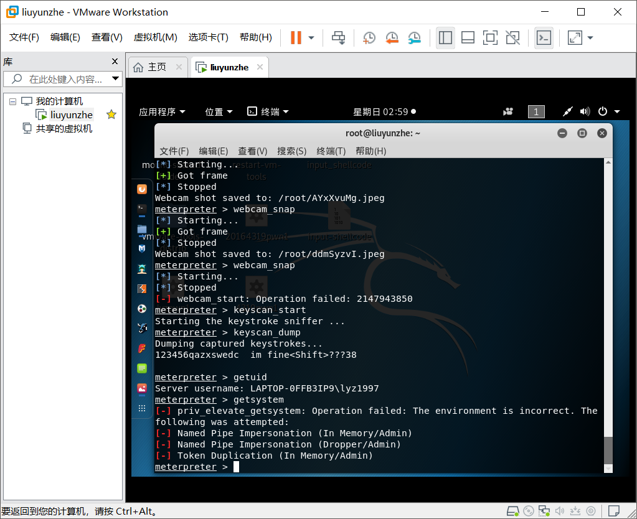Image resolution: width=637 pixels, height=519 pixels.
Task: Open the VMware 帮助(H) menu
Action: (x=255, y=37)
